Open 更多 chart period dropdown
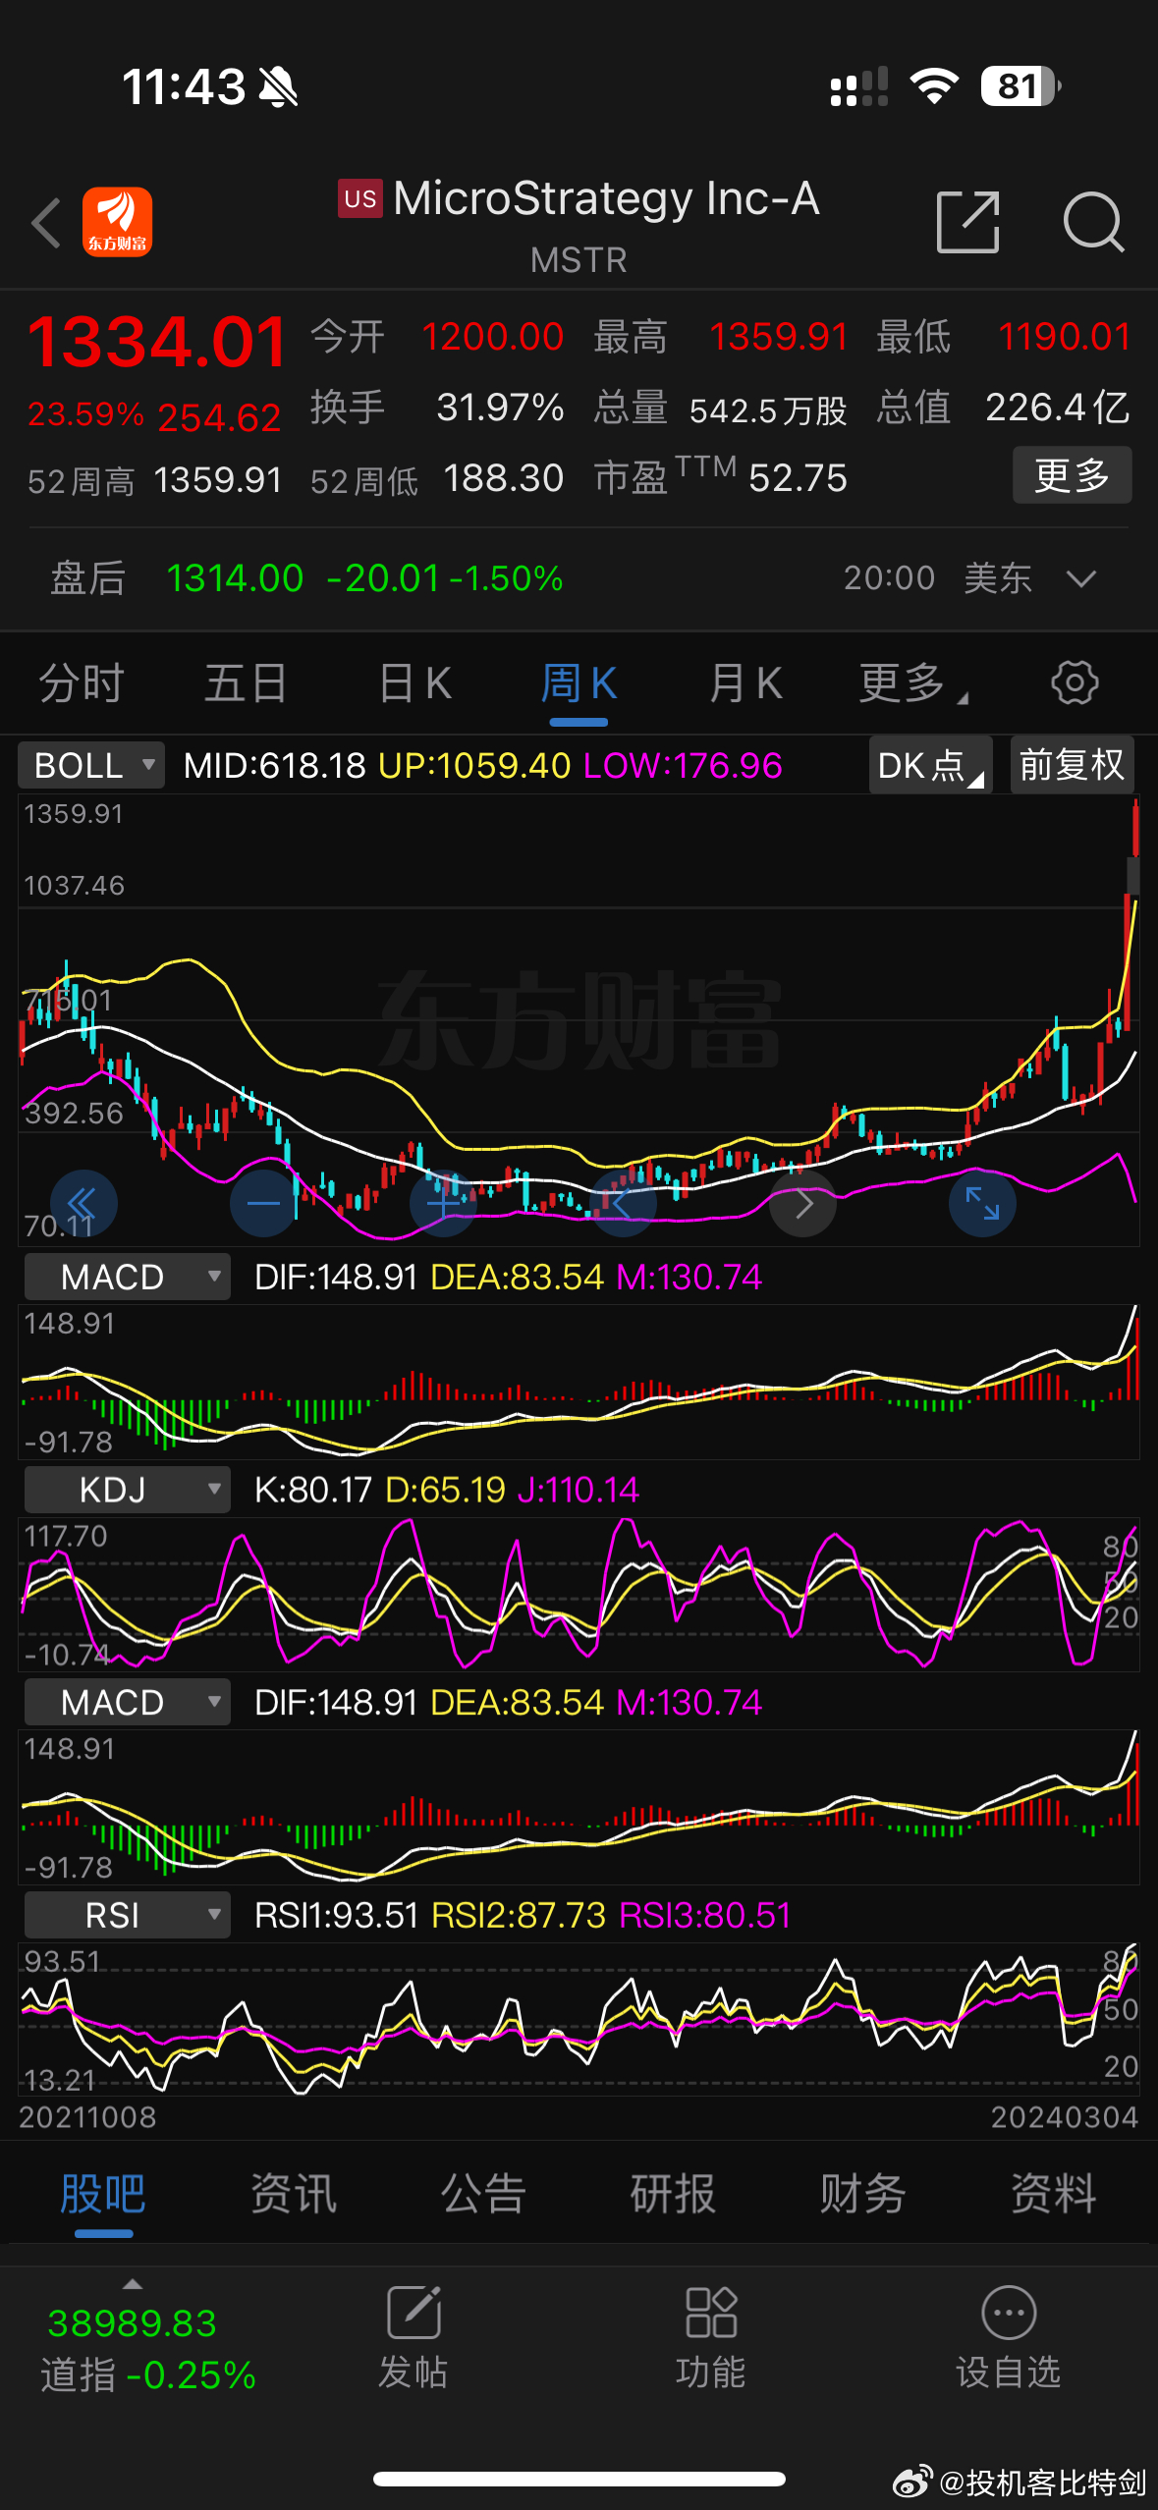Image resolution: width=1158 pixels, height=2510 pixels. click(913, 682)
